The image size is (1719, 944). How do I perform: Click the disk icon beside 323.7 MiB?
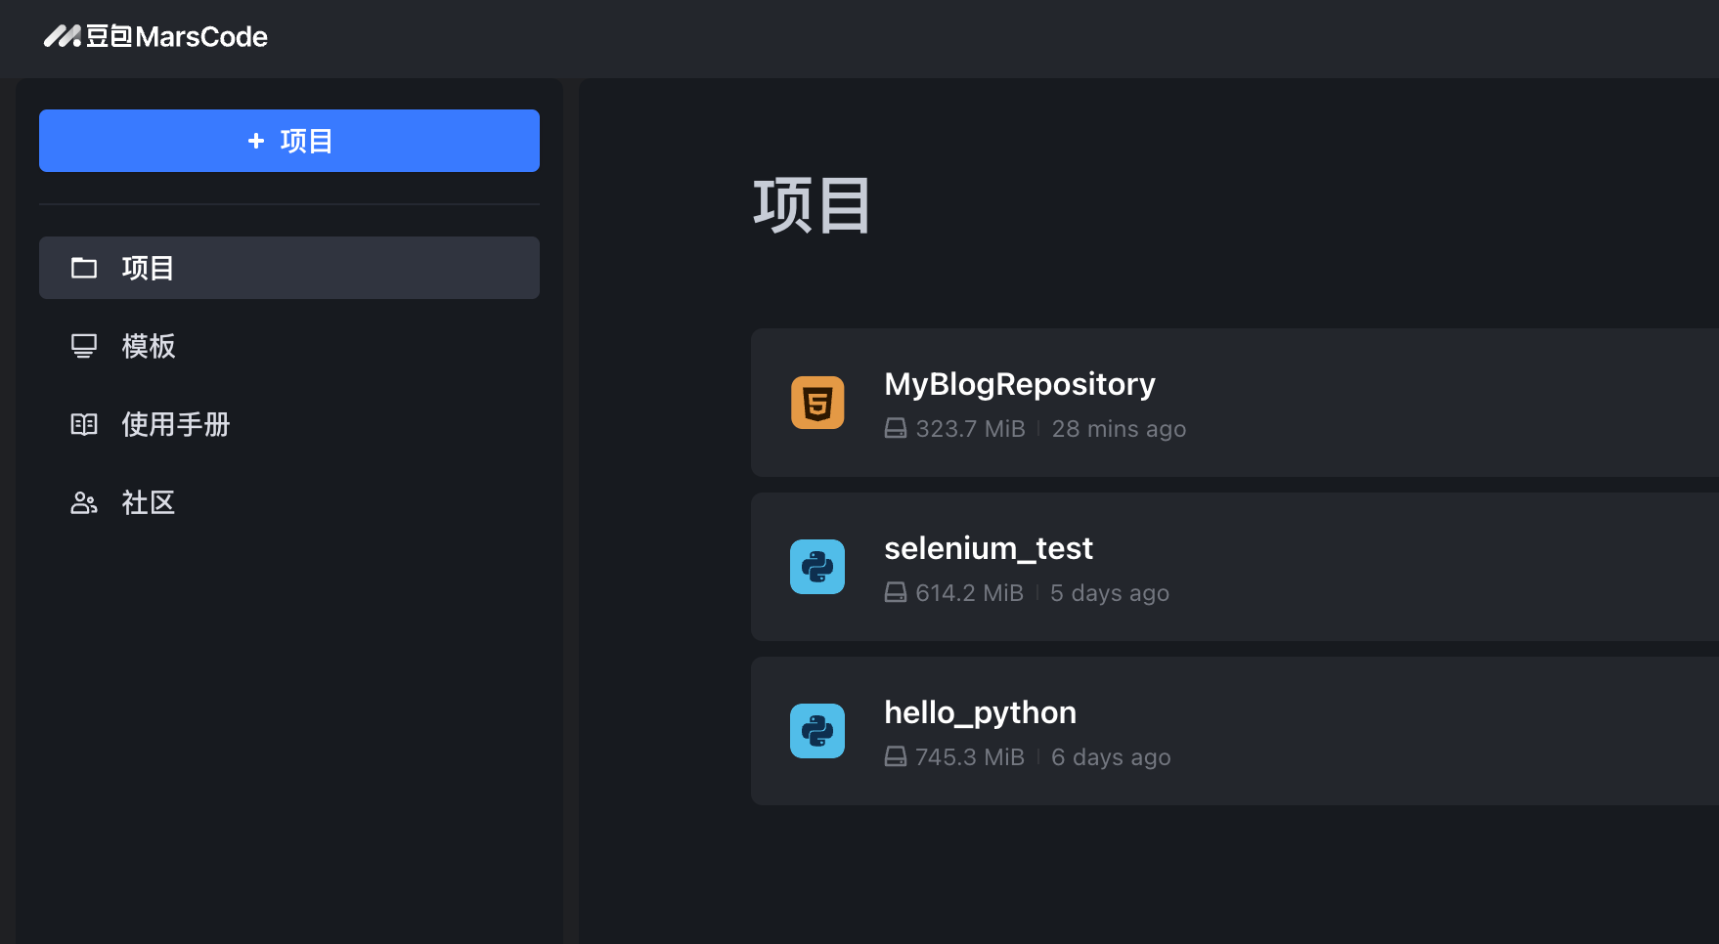coord(897,428)
